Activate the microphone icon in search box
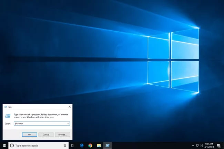This screenshot has height=149, width=224. 65,146
